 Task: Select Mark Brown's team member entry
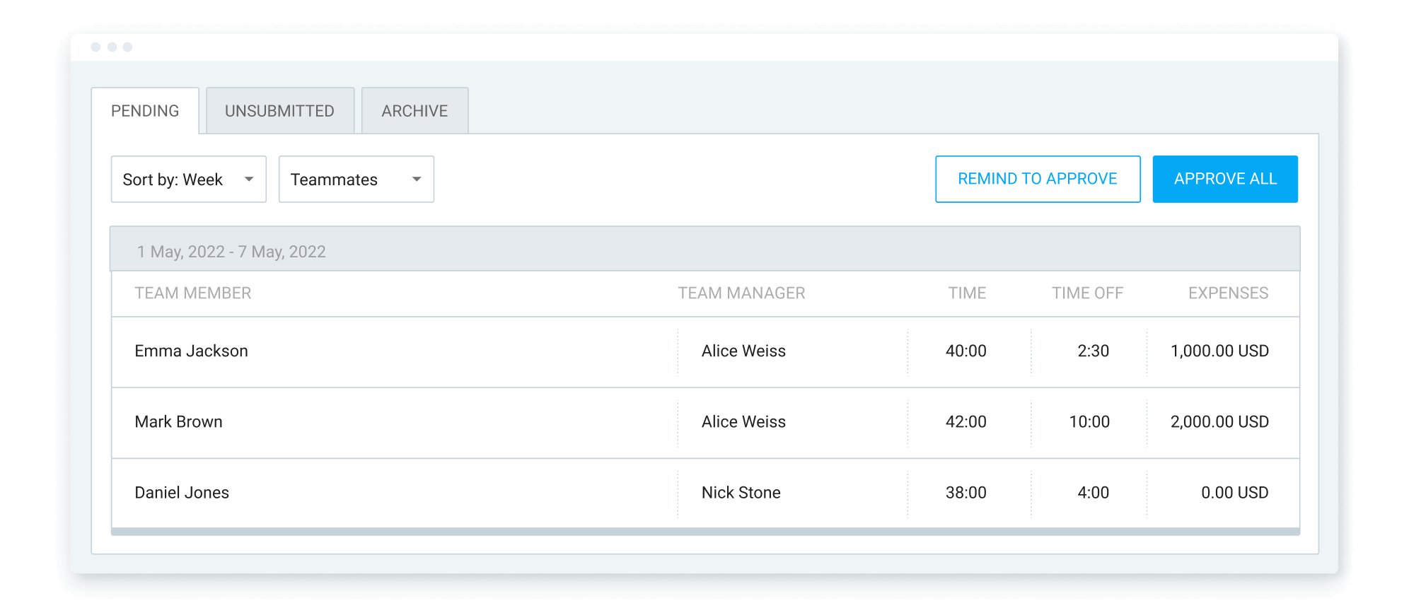pyautogui.click(x=179, y=422)
